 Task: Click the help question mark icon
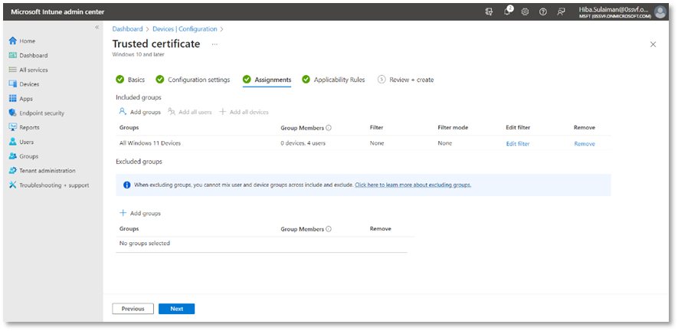click(543, 11)
